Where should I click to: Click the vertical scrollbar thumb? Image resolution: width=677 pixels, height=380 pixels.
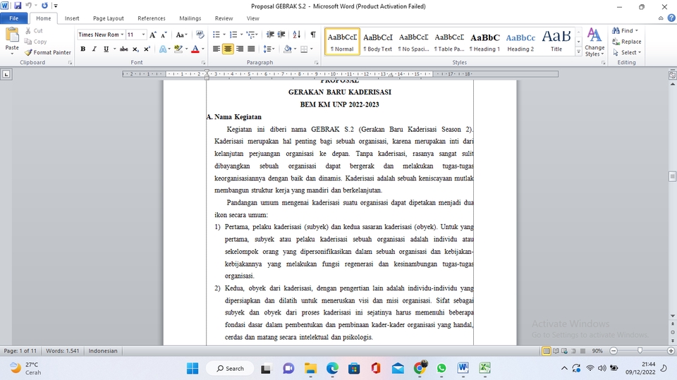672,177
